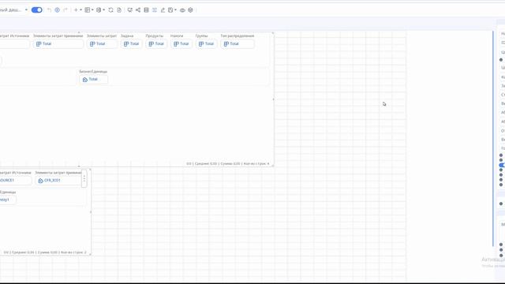Toggle the blue highlighted switch in right panel
The image size is (505, 284).
coord(502,165)
